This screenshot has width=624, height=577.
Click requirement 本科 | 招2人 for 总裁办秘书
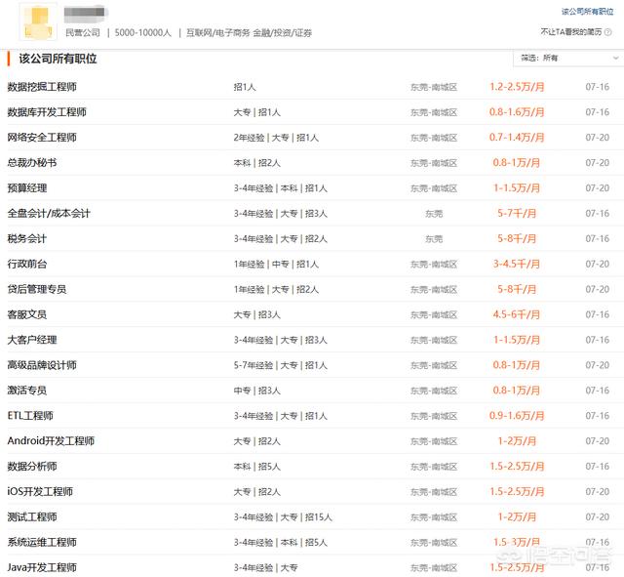pyautogui.click(x=257, y=163)
